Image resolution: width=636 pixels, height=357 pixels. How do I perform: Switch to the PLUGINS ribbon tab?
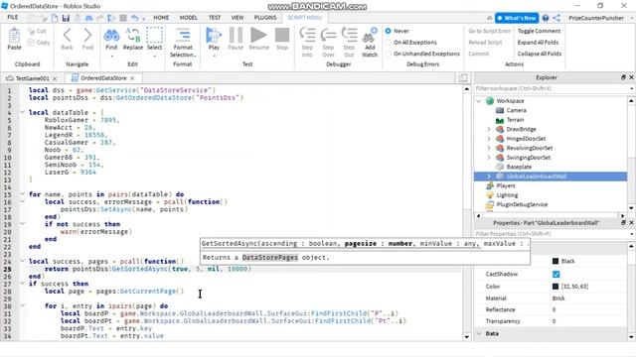coord(265,18)
